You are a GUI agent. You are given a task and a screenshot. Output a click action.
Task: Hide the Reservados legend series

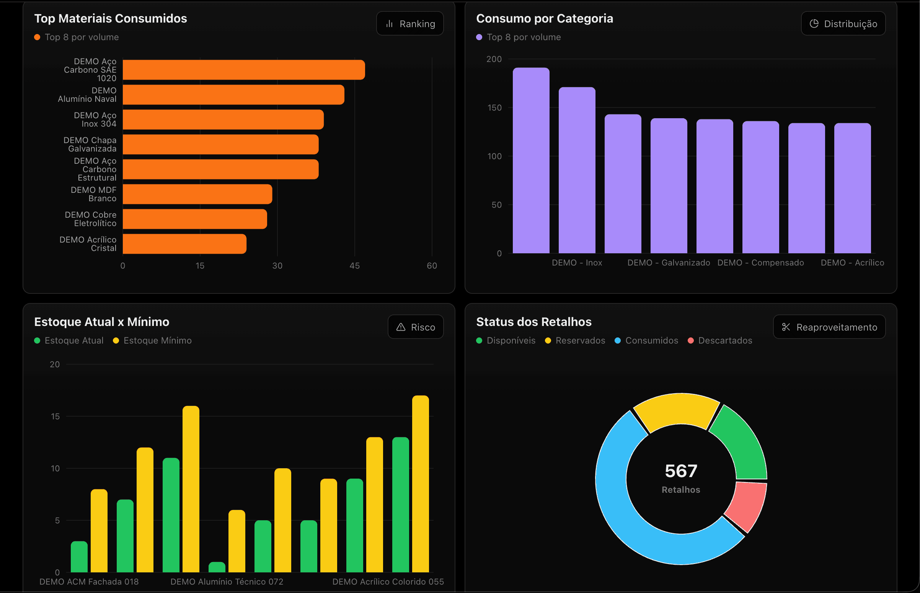[575, 340]
